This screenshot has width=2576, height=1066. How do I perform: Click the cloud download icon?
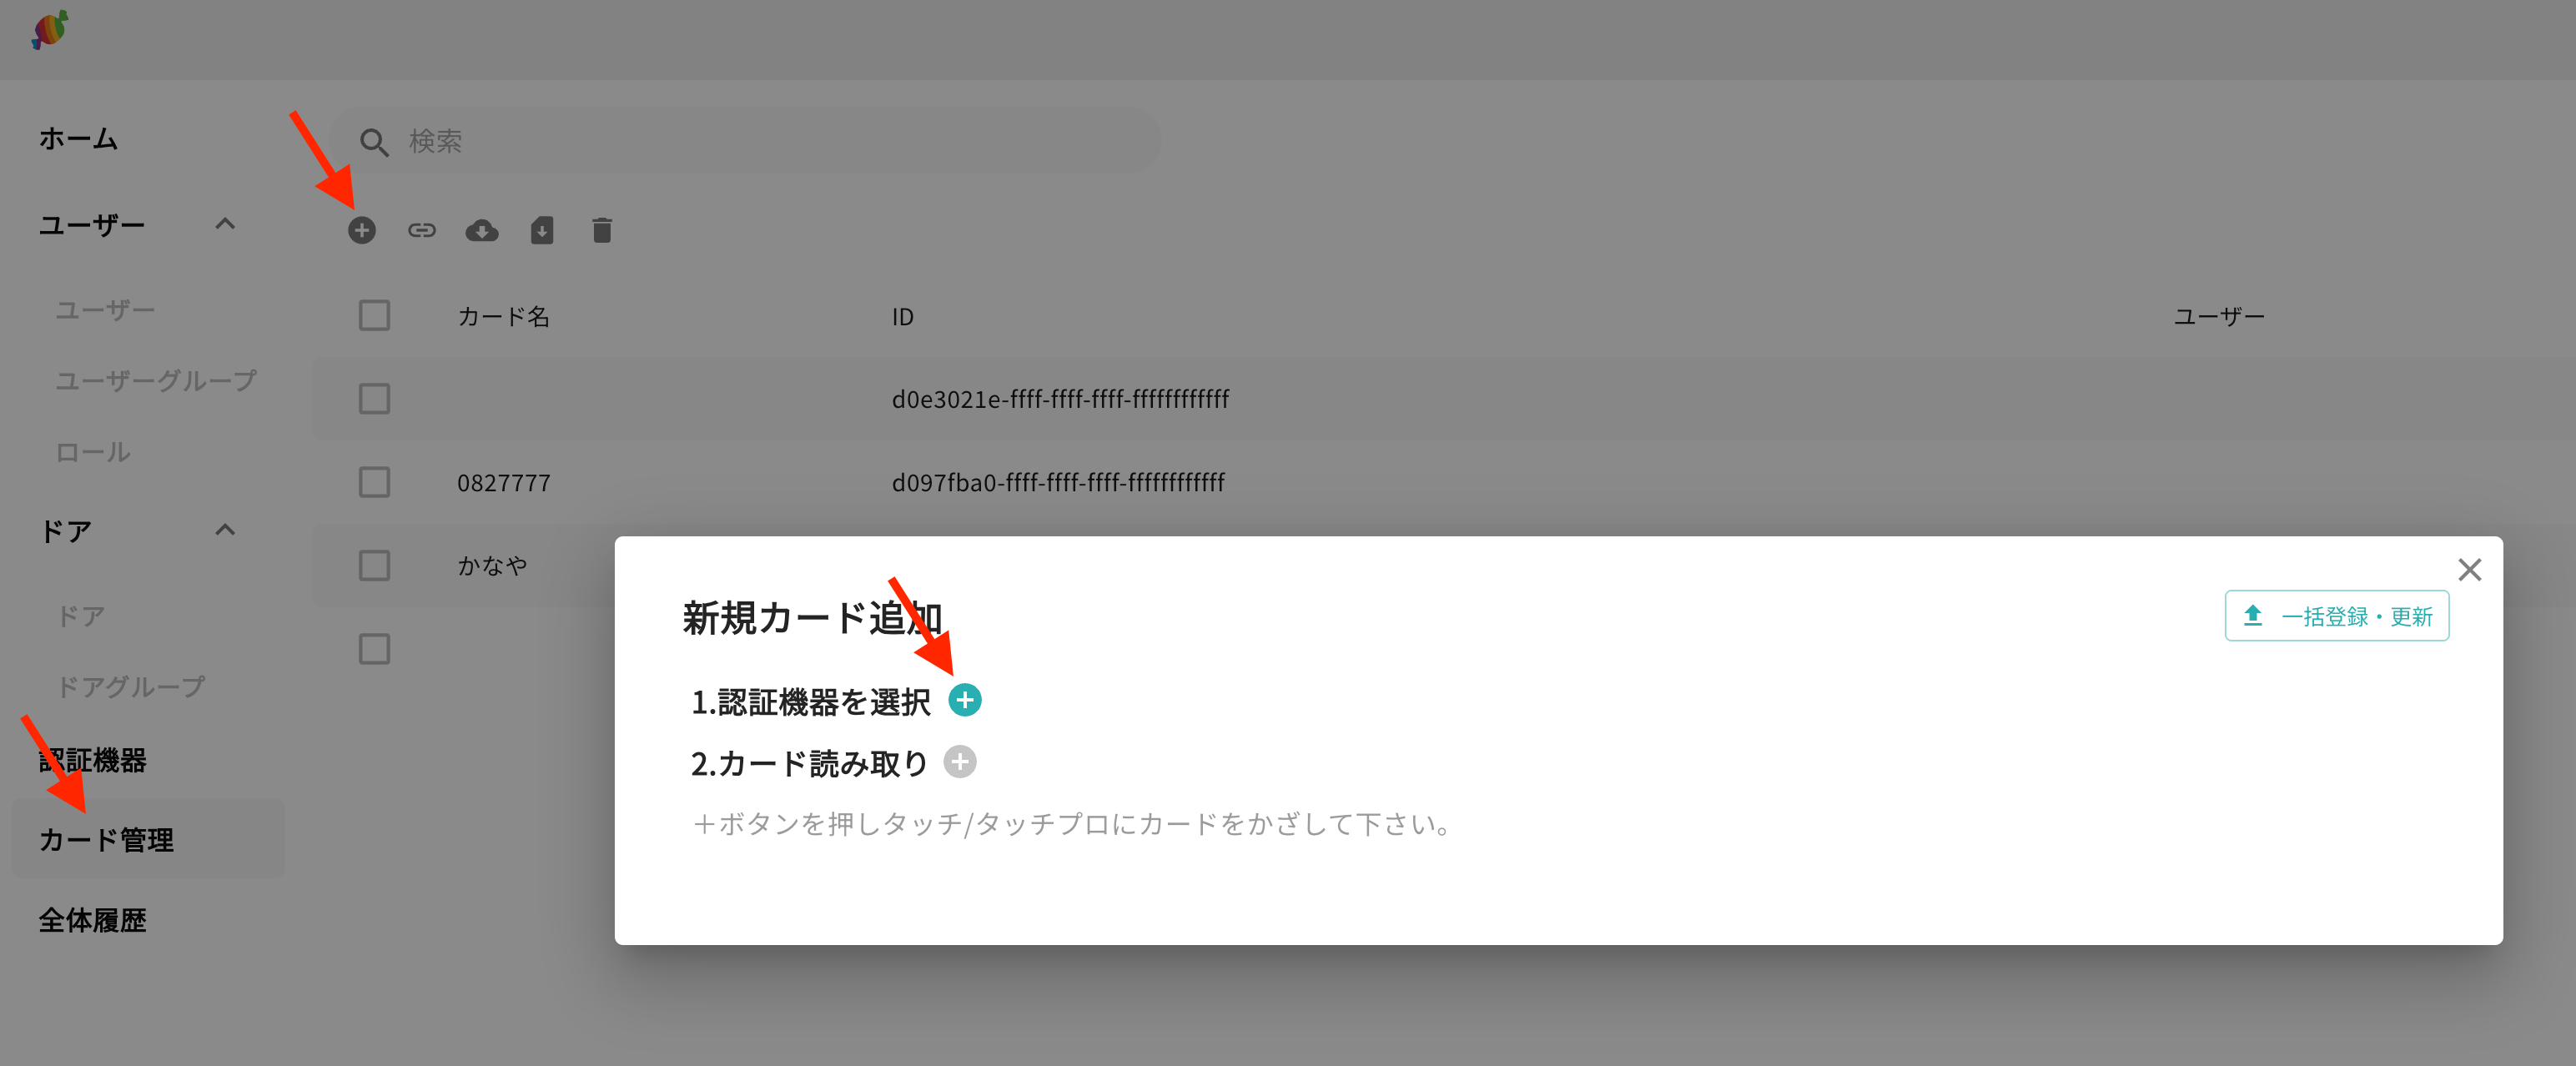[x=482, y=231]
